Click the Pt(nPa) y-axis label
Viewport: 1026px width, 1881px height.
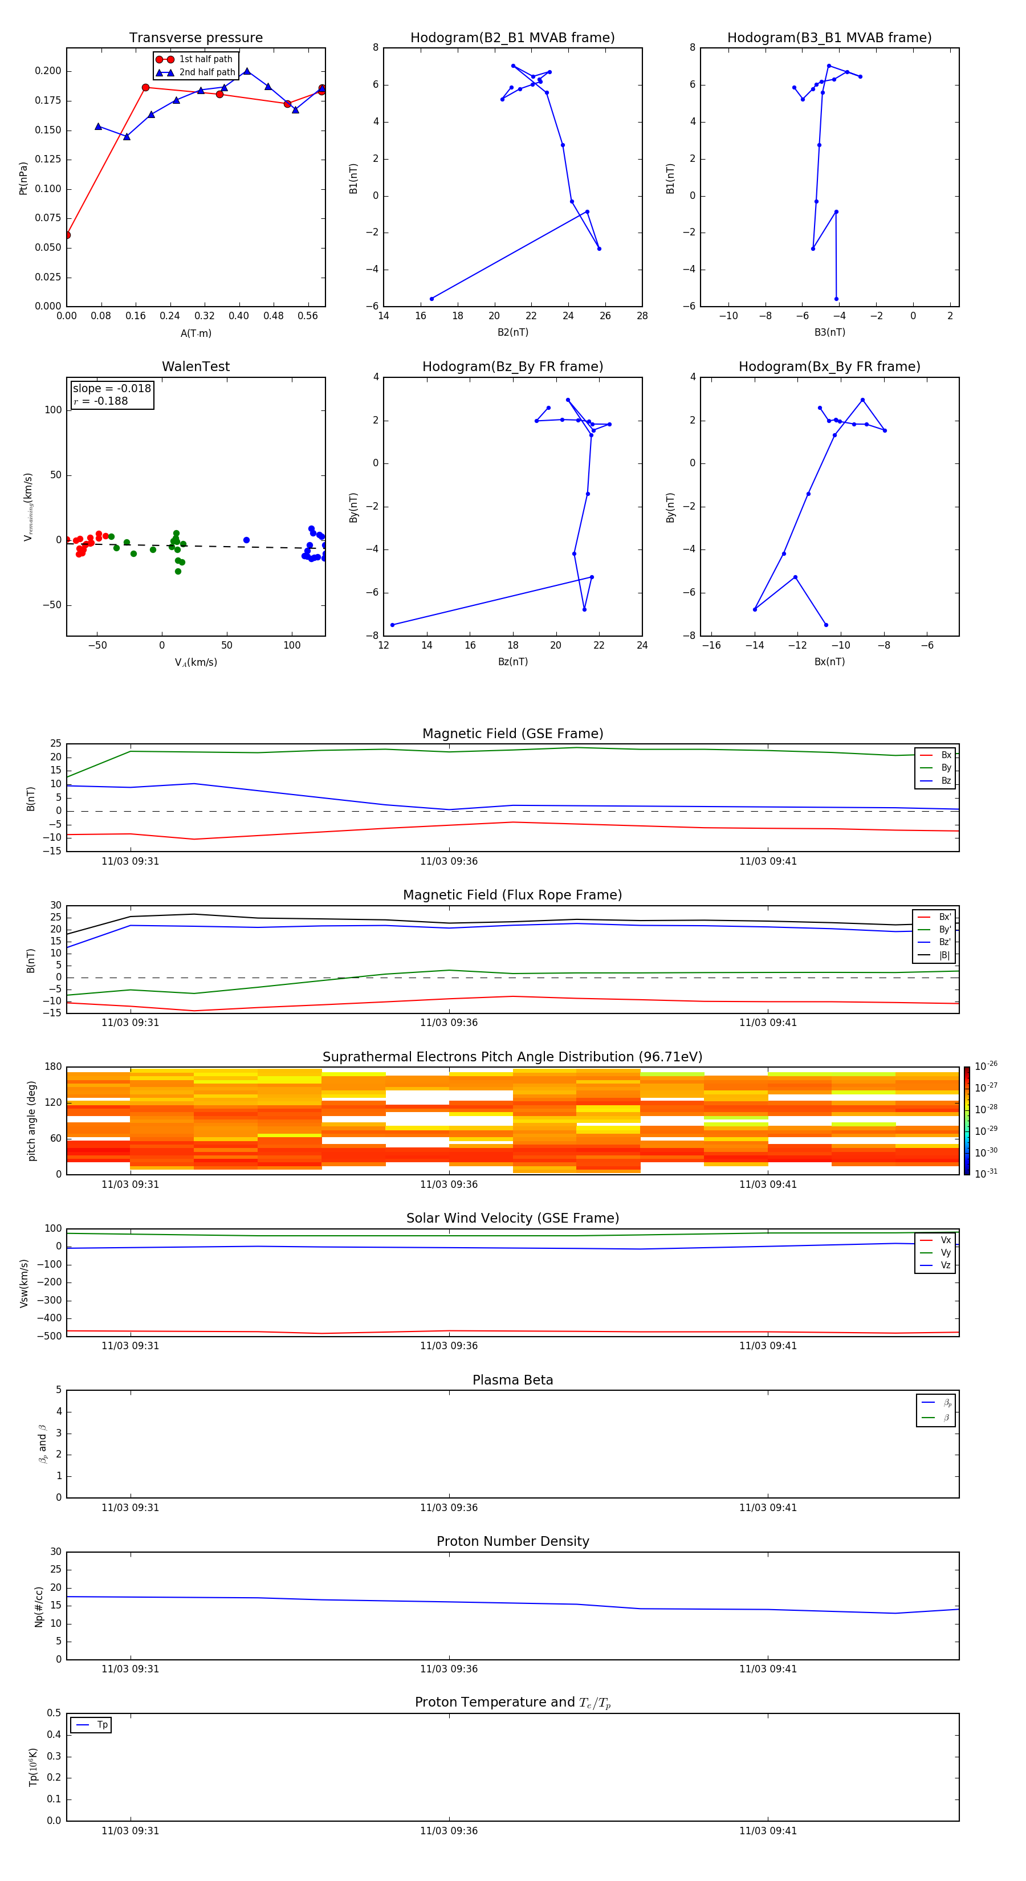click(23, 178)
